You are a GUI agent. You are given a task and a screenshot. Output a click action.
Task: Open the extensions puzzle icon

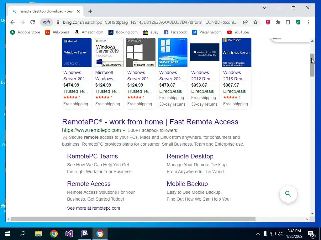pyautogui.click(x=278, y=22)
